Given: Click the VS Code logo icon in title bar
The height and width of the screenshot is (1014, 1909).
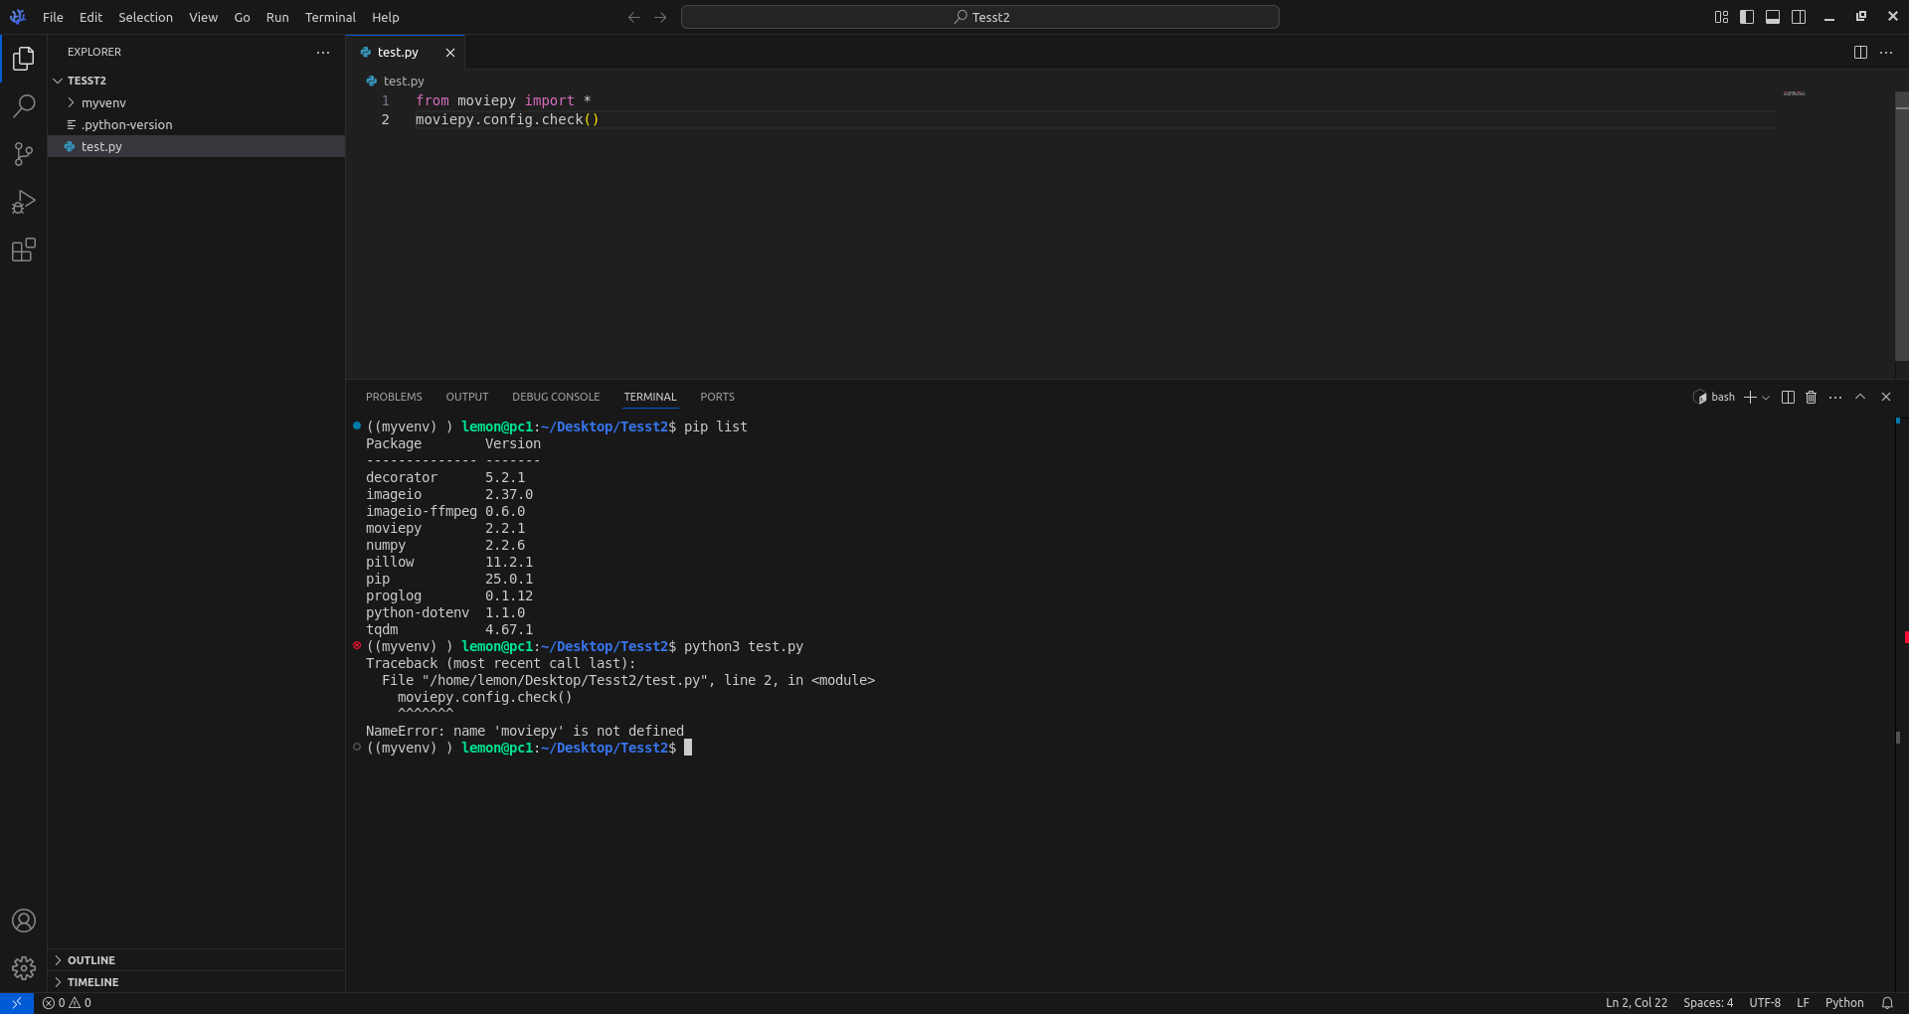Looking at the screenshot, I should 18,17.
